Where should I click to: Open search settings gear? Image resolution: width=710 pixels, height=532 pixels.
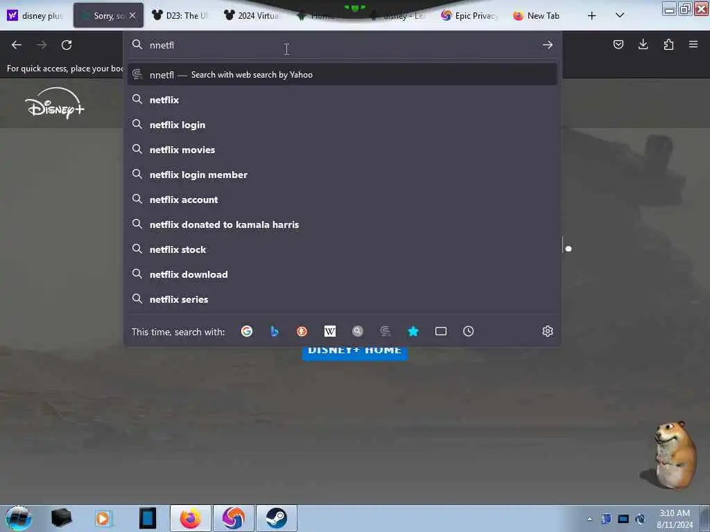(x=548, y=331)
